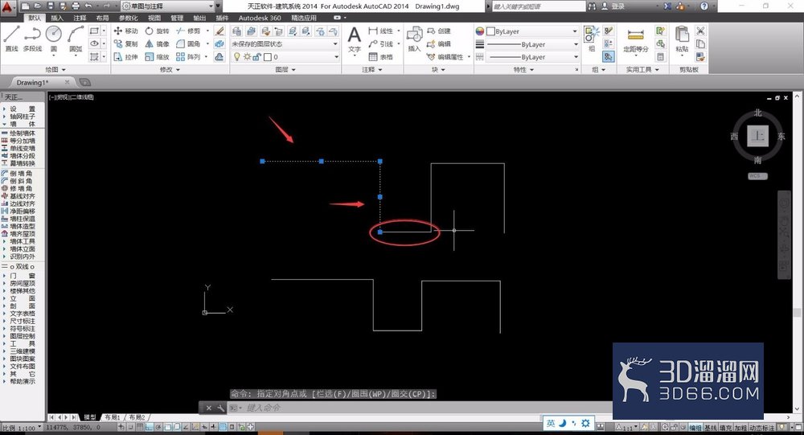
Task: Use the 镜像 mirror tool
Action: point(157,43)
